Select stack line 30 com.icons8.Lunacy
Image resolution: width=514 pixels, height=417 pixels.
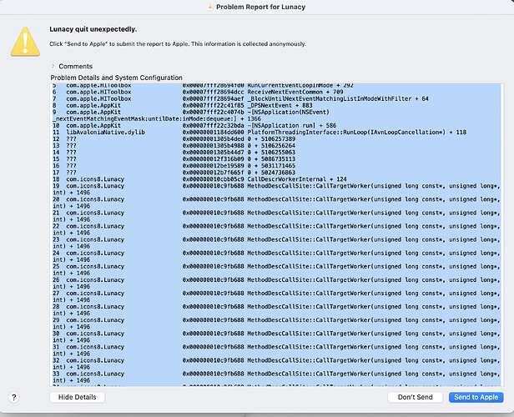276,337
